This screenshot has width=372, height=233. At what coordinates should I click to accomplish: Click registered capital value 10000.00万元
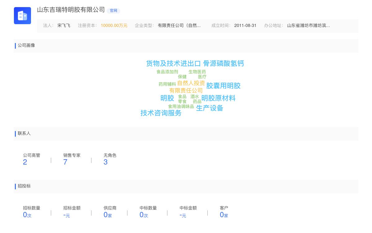(x=114, y=25)
